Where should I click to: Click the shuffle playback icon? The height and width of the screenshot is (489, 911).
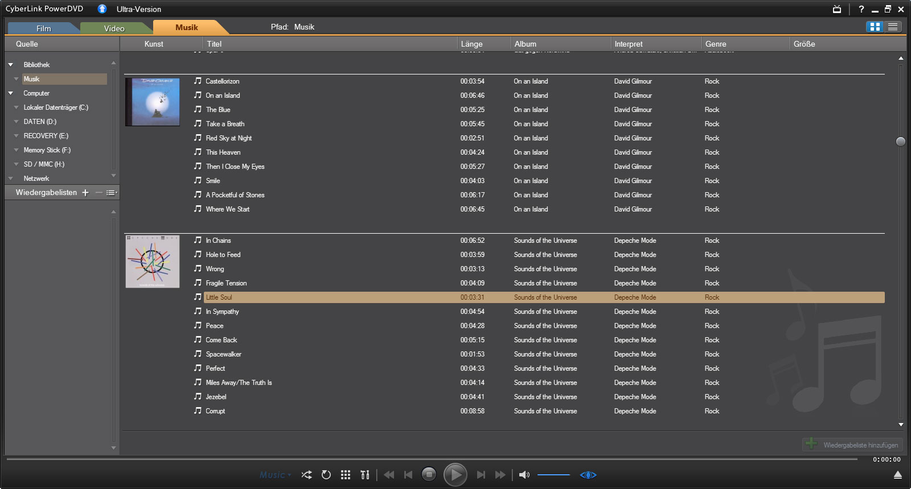[306, 475]
